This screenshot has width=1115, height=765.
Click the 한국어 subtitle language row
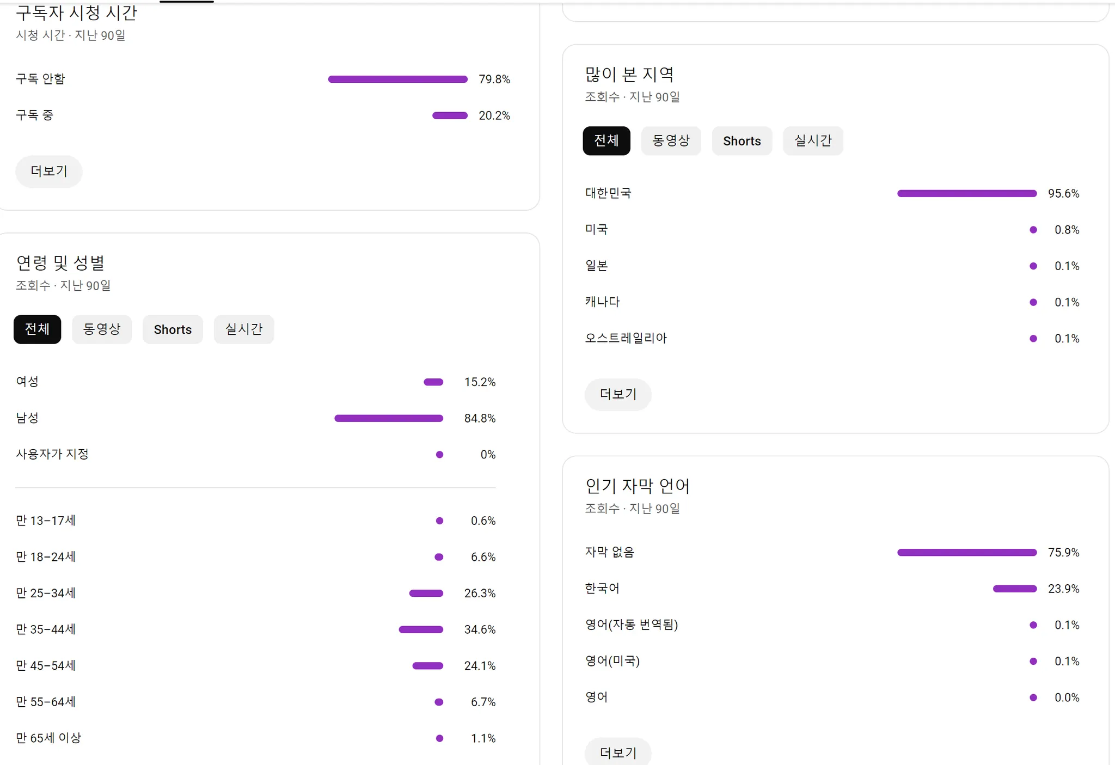[602, 589]
